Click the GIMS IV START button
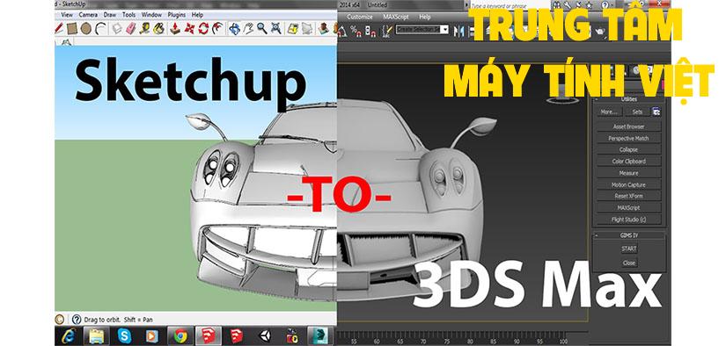This screenshot has width=726, height=346. (x=629, y=249)
